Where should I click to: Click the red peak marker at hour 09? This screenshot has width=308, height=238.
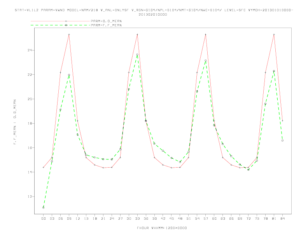(x=69, y=35)
